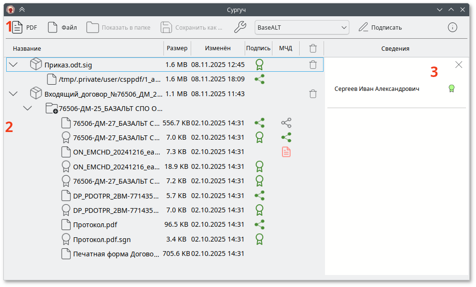Open settings via the wrench icon

(x=240, y=27)
